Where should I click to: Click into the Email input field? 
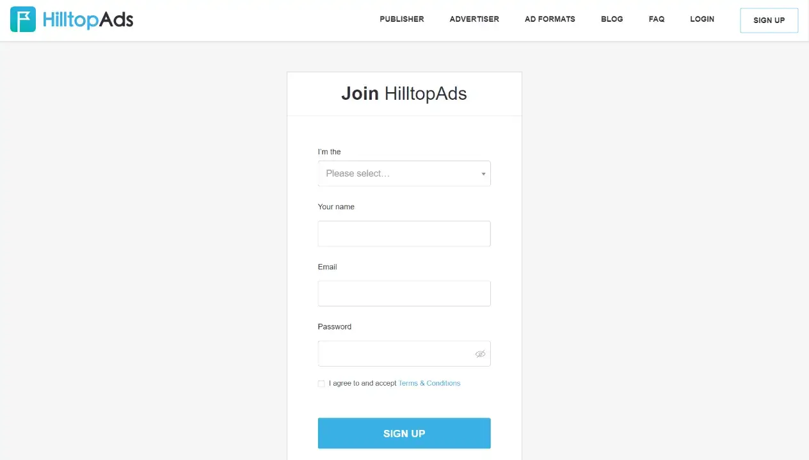click(x=404, y=294)
